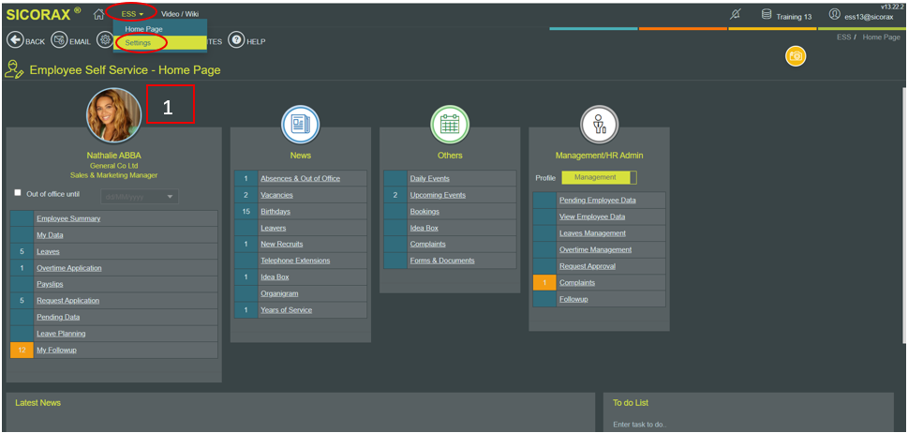
Task: Click the Email icon in the toolbar
Action: coord(59,41)
